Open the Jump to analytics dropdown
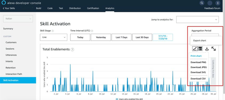 click(x=198, y=20)
